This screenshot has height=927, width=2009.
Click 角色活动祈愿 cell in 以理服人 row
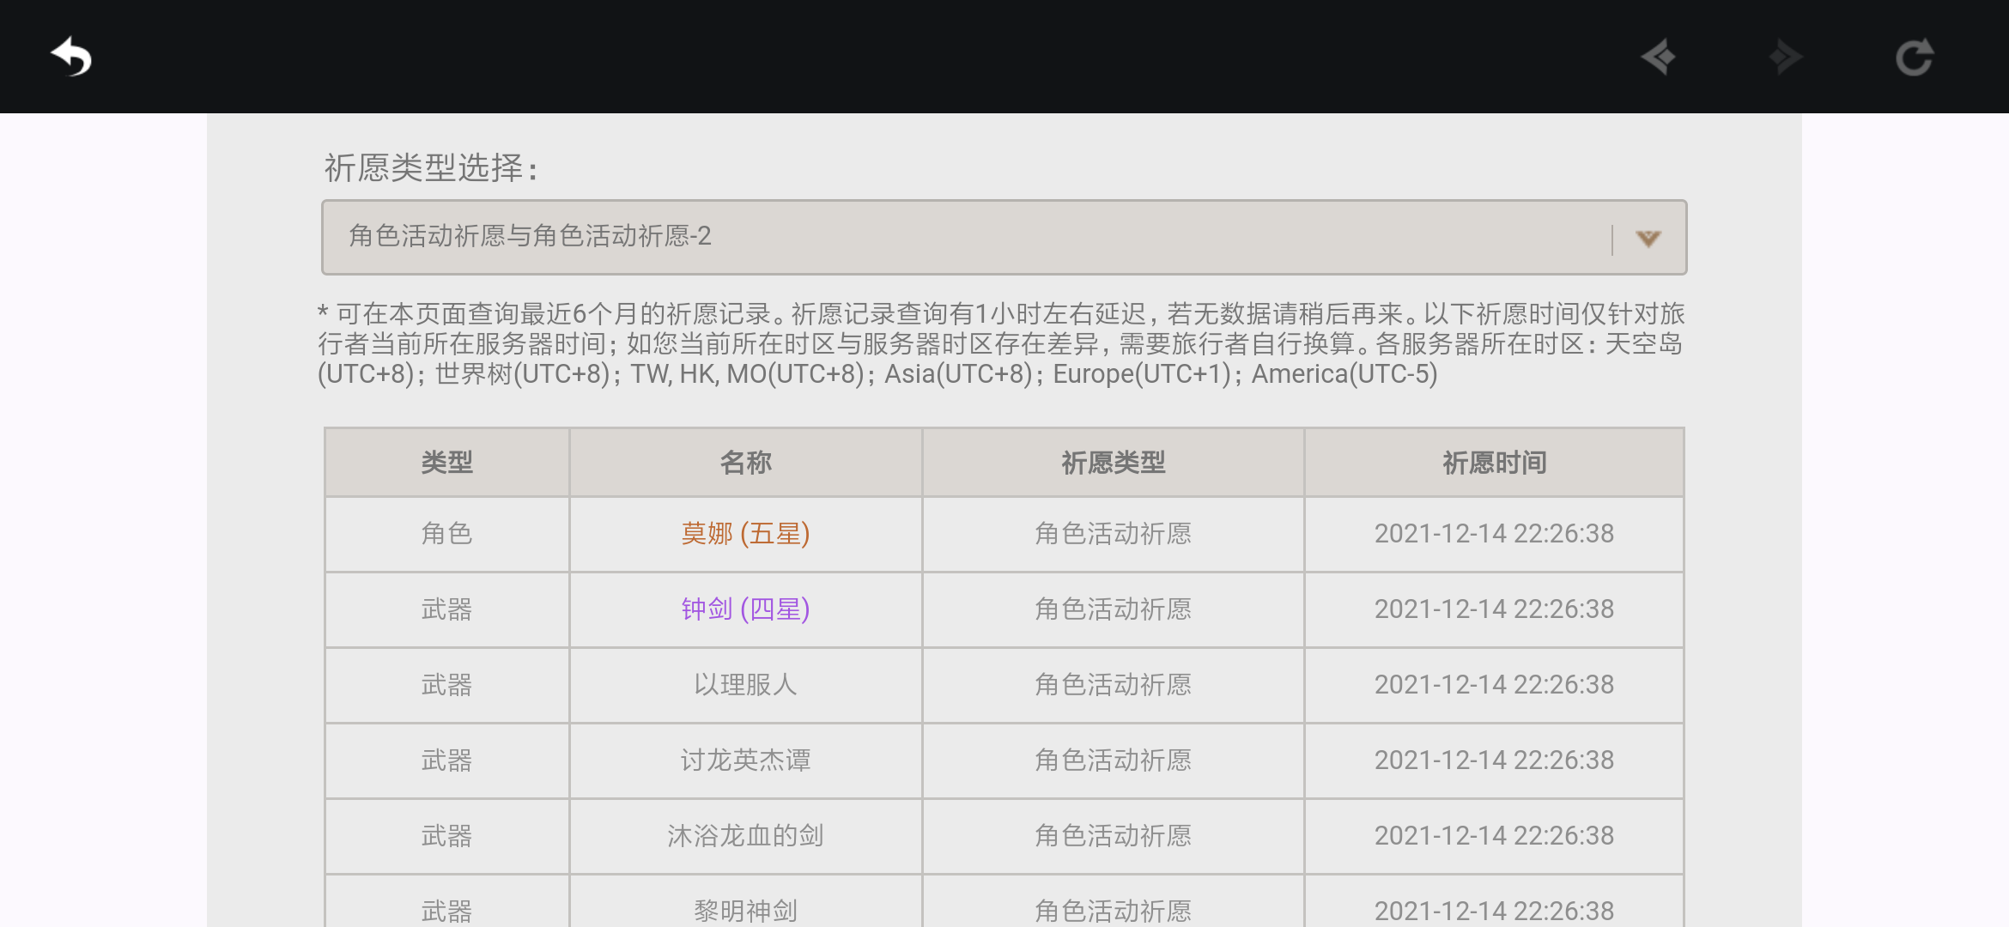[x=1113, y=685]
